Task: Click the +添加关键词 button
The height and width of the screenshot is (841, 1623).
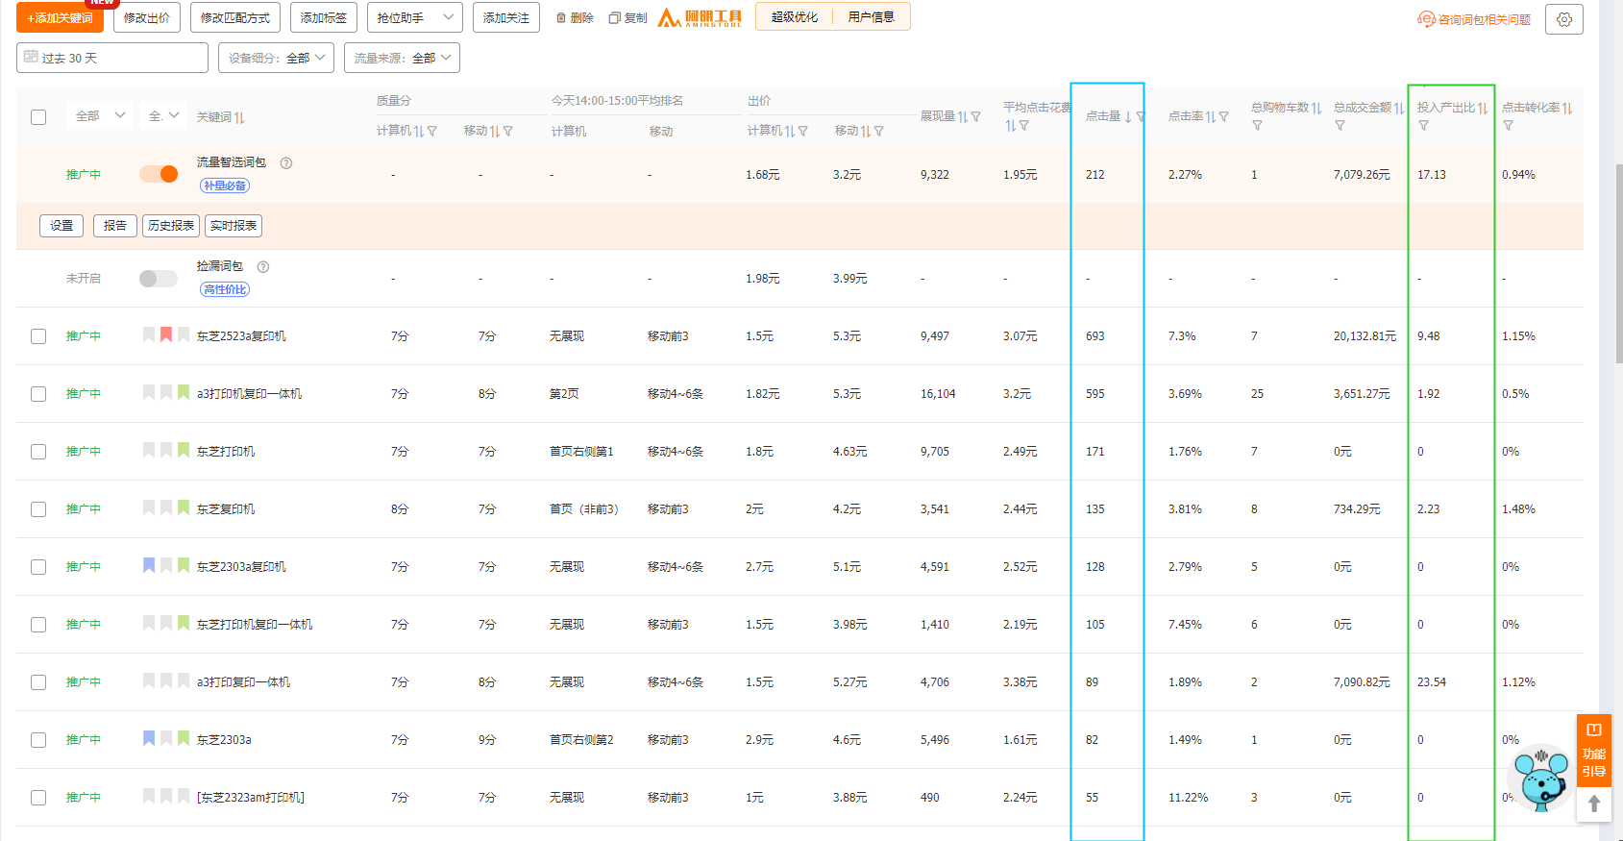Action: [x=60, y=17]
